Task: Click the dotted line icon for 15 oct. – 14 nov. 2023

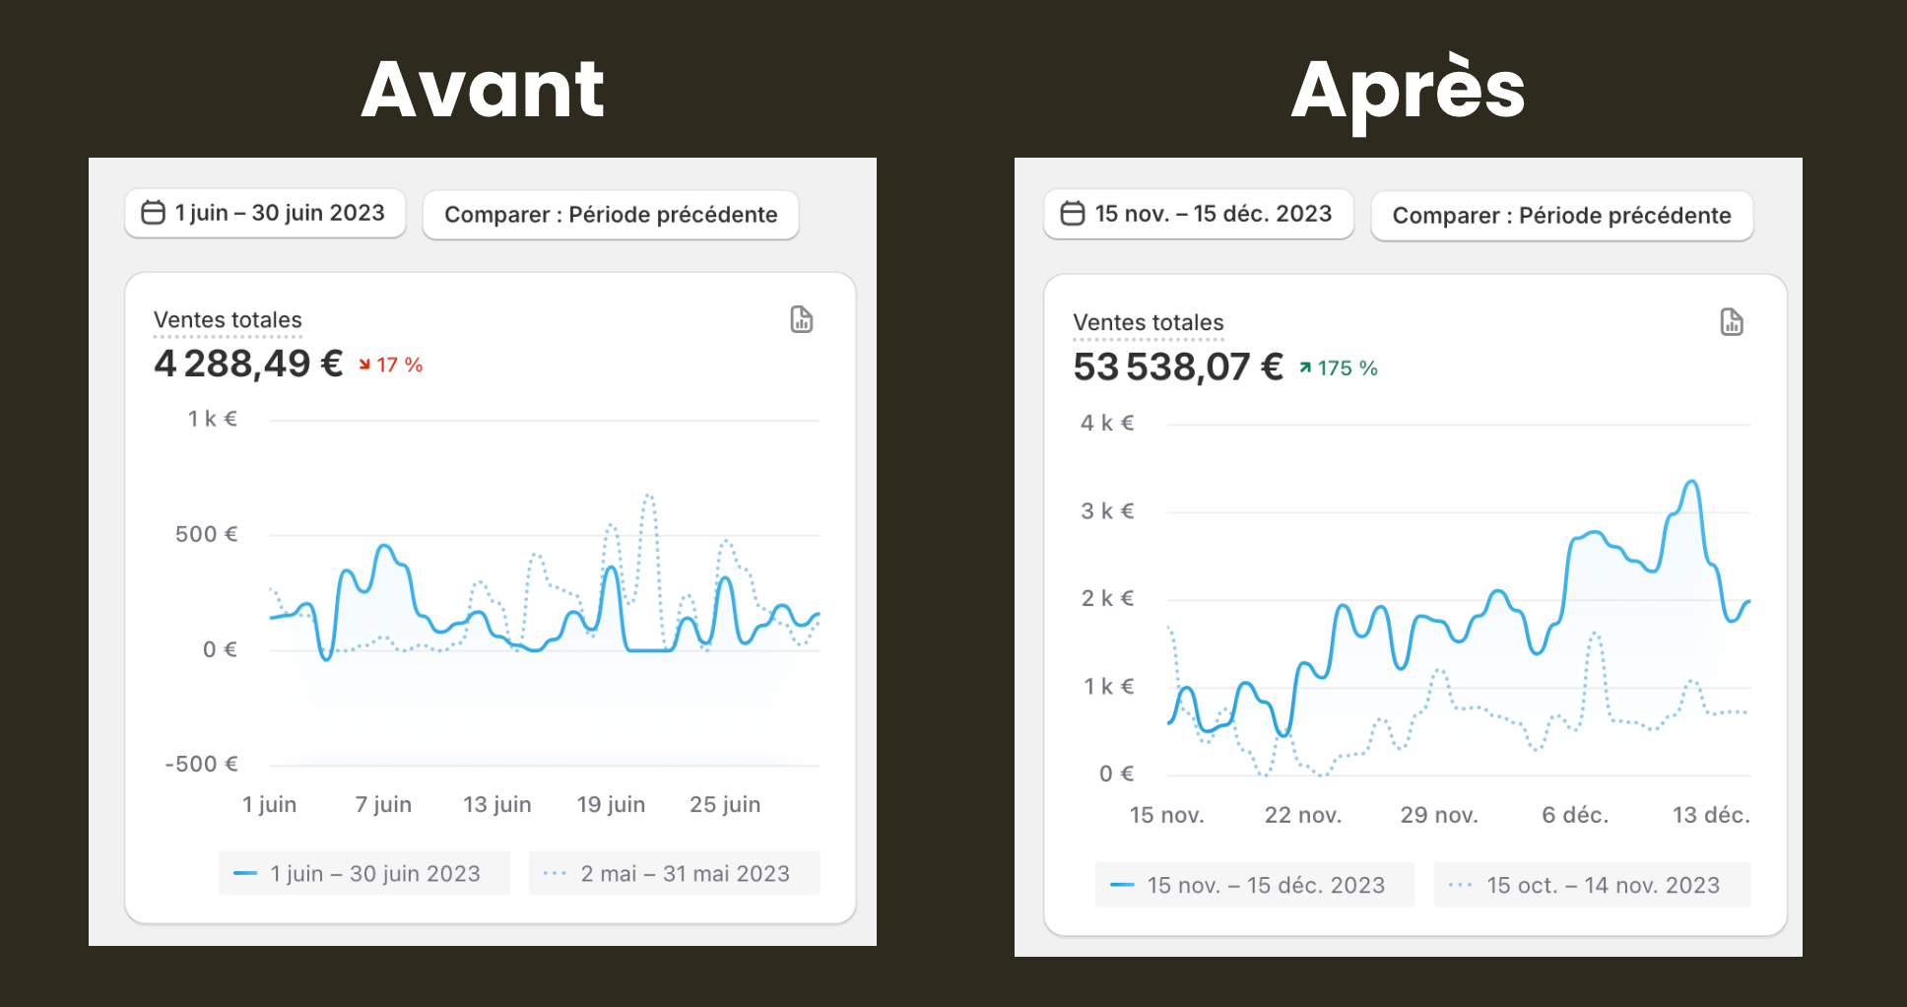Action: [x=1460, y=886]
